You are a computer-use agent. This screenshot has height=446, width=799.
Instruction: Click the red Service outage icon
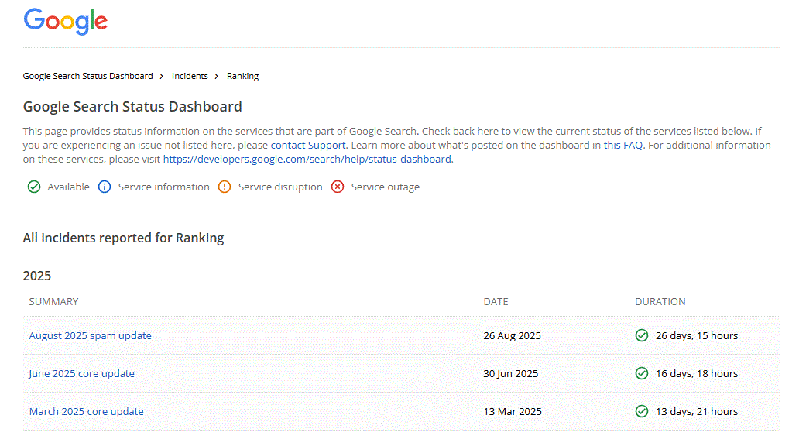click(338, 187)
